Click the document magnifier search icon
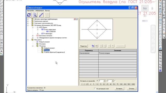The image size is (166, 93). pos(35,15)
